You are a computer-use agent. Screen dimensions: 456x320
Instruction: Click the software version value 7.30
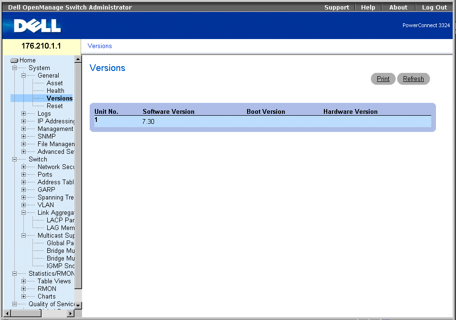(x=148, y=122)
